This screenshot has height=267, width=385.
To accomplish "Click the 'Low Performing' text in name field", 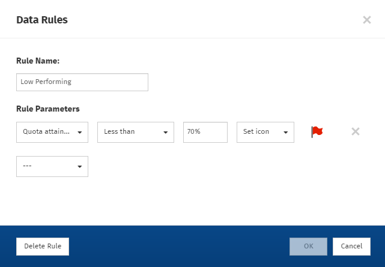I will pos(46,82).
